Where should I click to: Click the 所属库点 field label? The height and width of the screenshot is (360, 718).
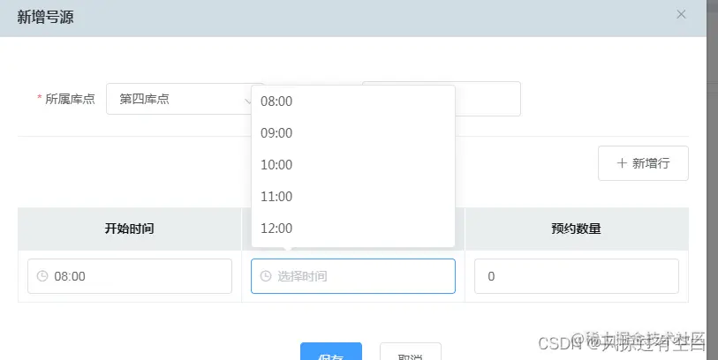point(70,99)
